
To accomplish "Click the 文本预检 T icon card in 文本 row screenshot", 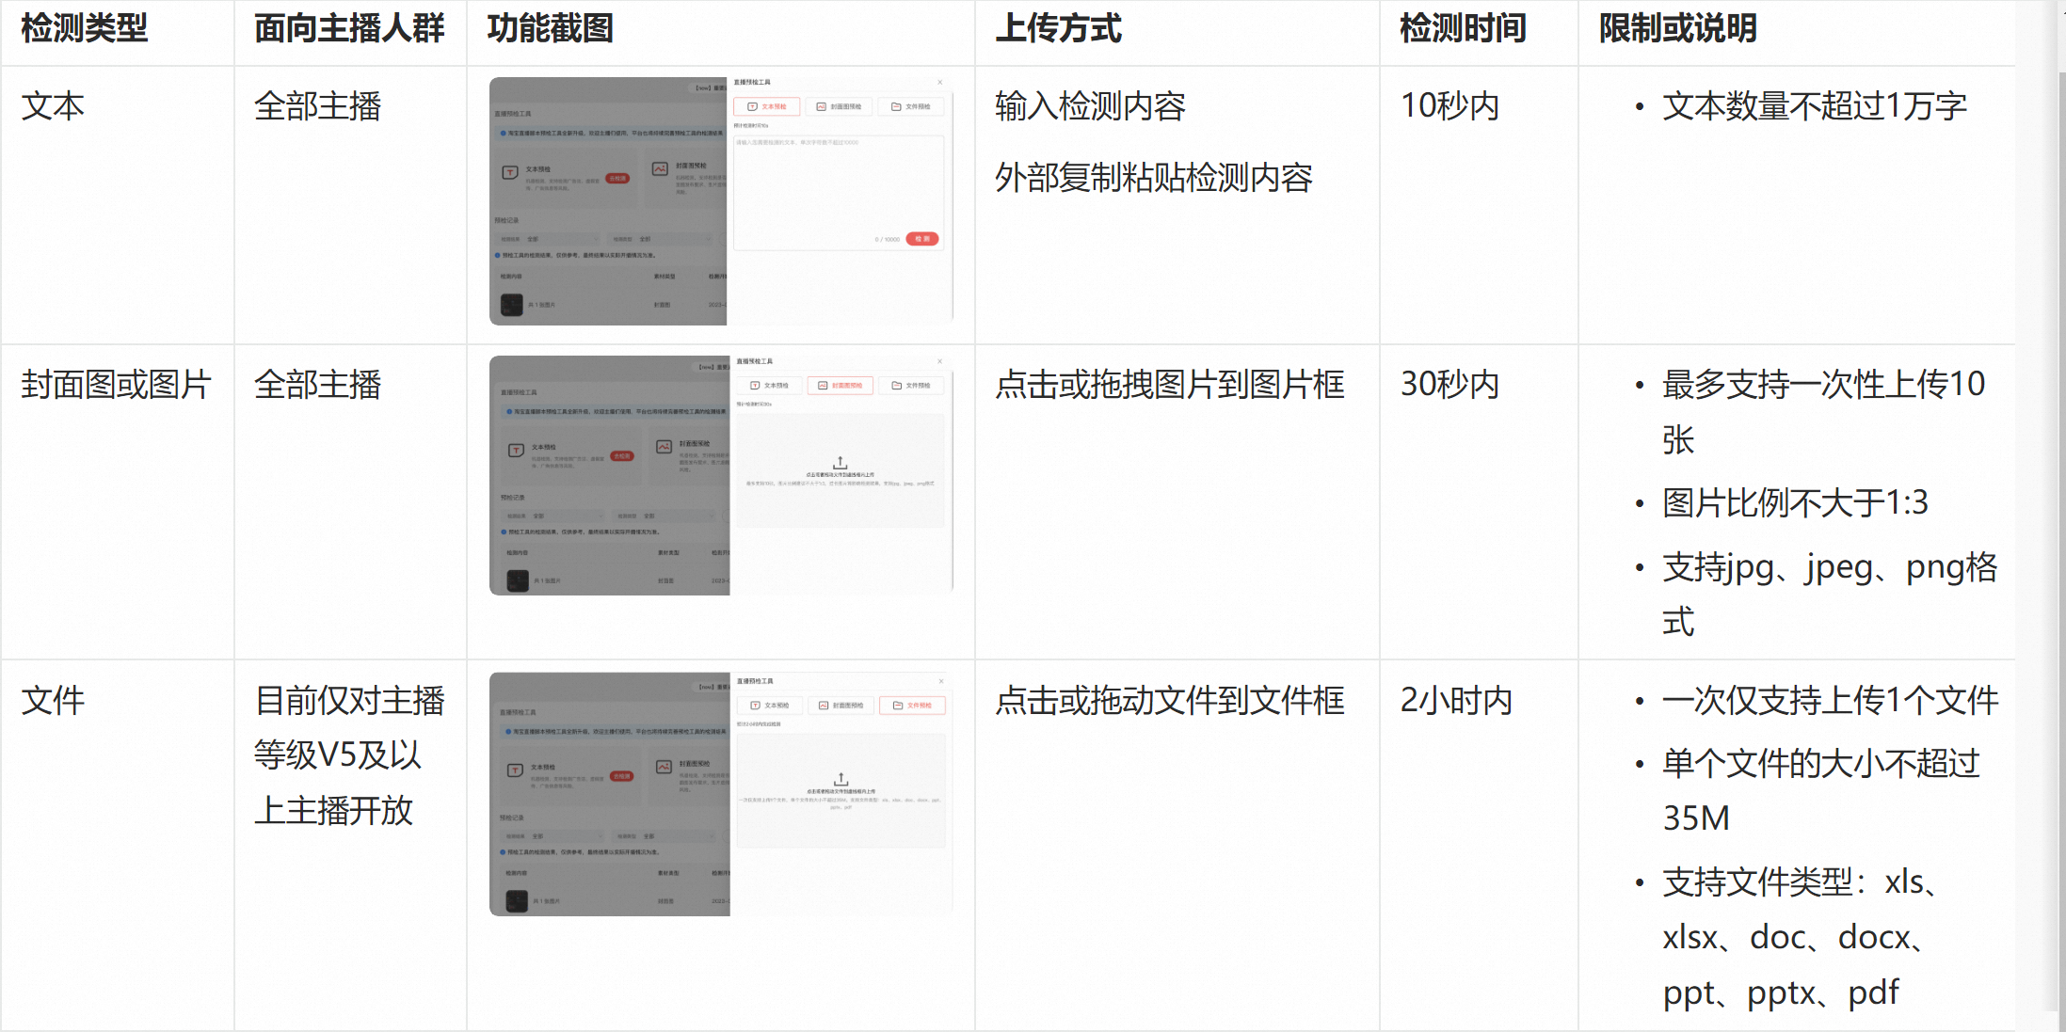I will 568,178.
